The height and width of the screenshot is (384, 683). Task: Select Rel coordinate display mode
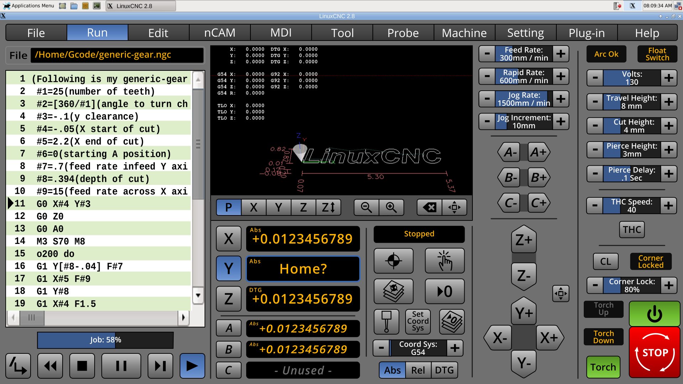(x=418, y=370)
